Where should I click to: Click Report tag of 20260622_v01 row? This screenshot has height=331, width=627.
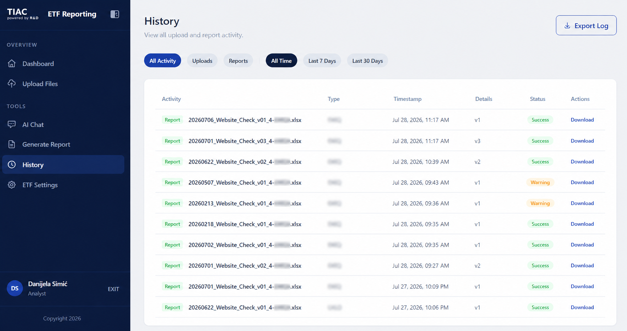pyautogui.click(x=172, y=307)
